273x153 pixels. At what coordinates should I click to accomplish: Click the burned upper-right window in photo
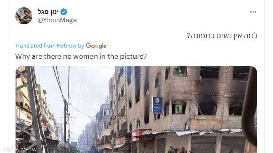tap(241, 73)
